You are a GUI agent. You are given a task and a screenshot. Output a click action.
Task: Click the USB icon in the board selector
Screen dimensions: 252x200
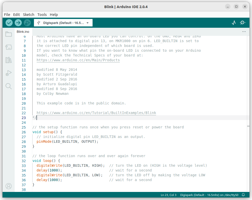pos(38,23)
